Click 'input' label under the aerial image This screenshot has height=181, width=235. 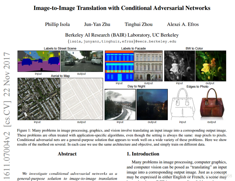tap(37, 122)
